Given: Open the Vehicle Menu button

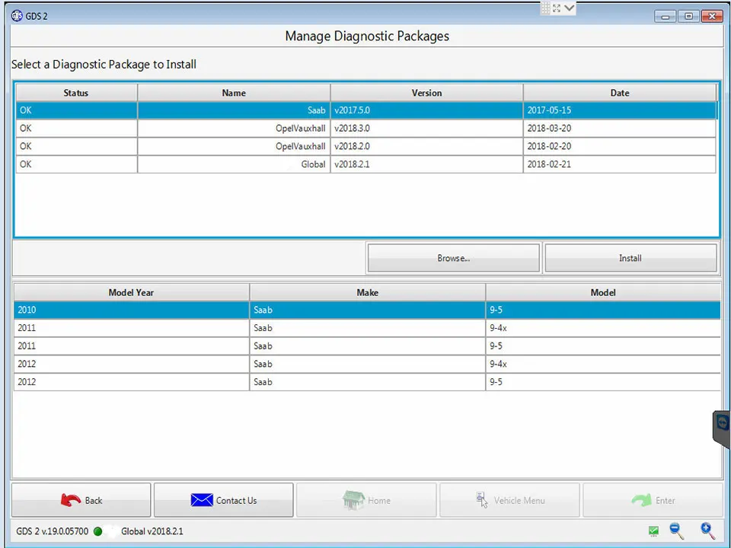Looking at the screenshot, I should click(509, 500).
